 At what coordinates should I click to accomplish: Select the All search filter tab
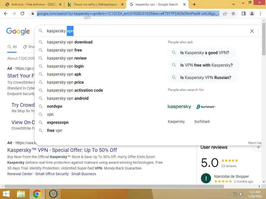(12, 47)
